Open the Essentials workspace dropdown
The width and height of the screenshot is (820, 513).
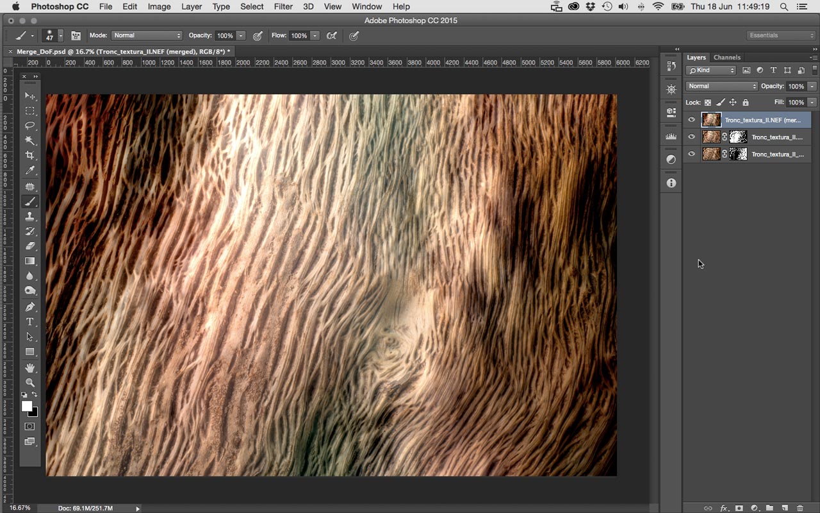point(780,36)
